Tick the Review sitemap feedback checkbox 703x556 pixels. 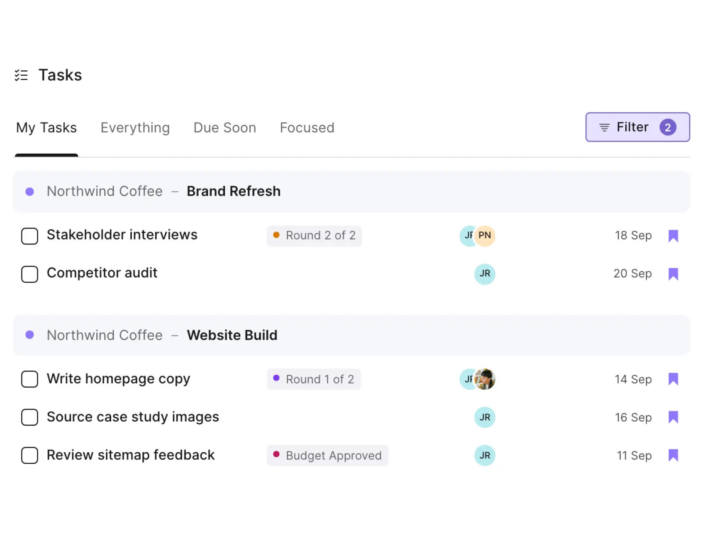(29, 455)
